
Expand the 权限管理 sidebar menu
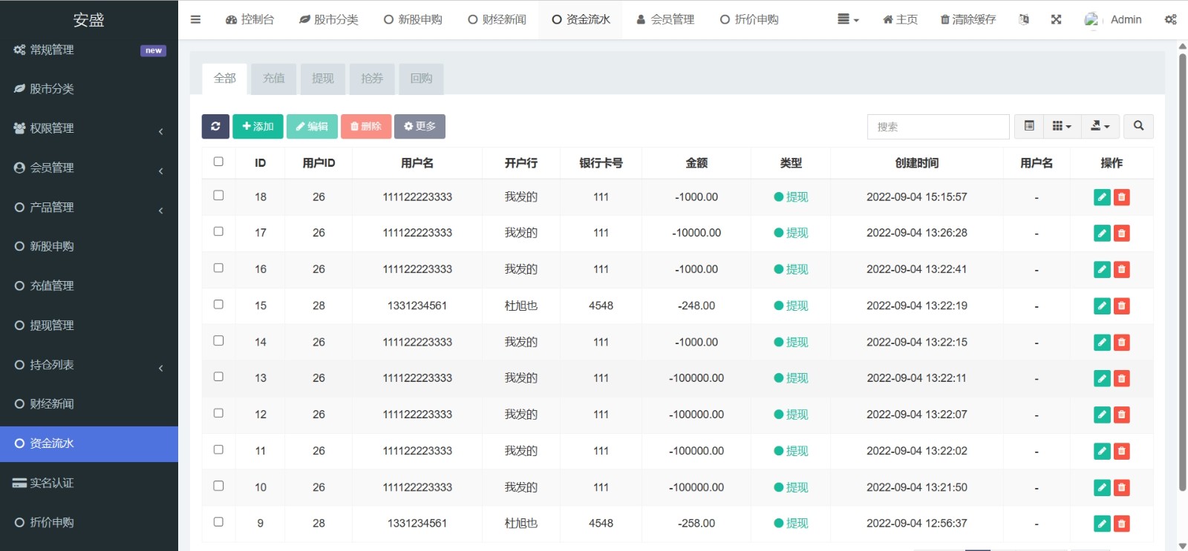pos(89,128)
